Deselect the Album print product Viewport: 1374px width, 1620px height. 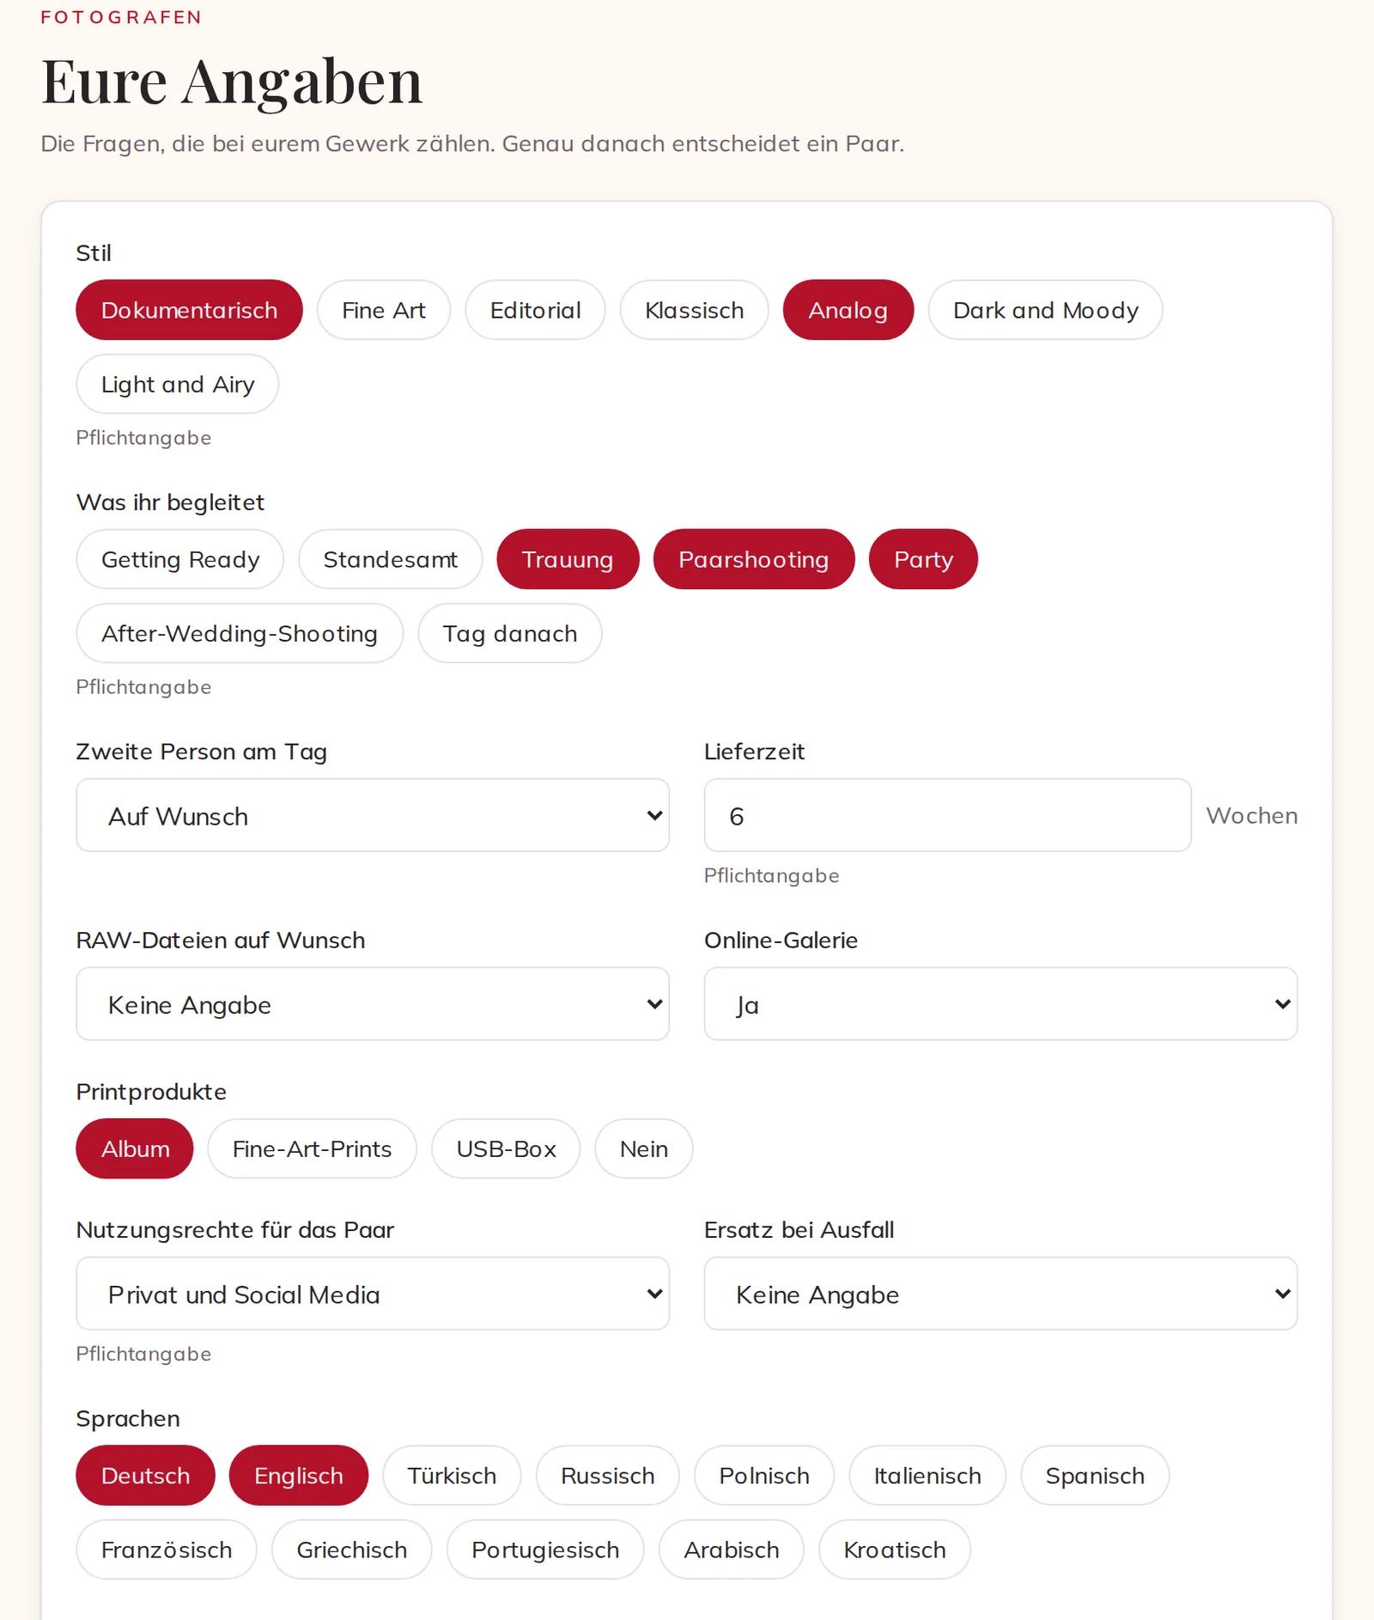[x=135, y=1148]
